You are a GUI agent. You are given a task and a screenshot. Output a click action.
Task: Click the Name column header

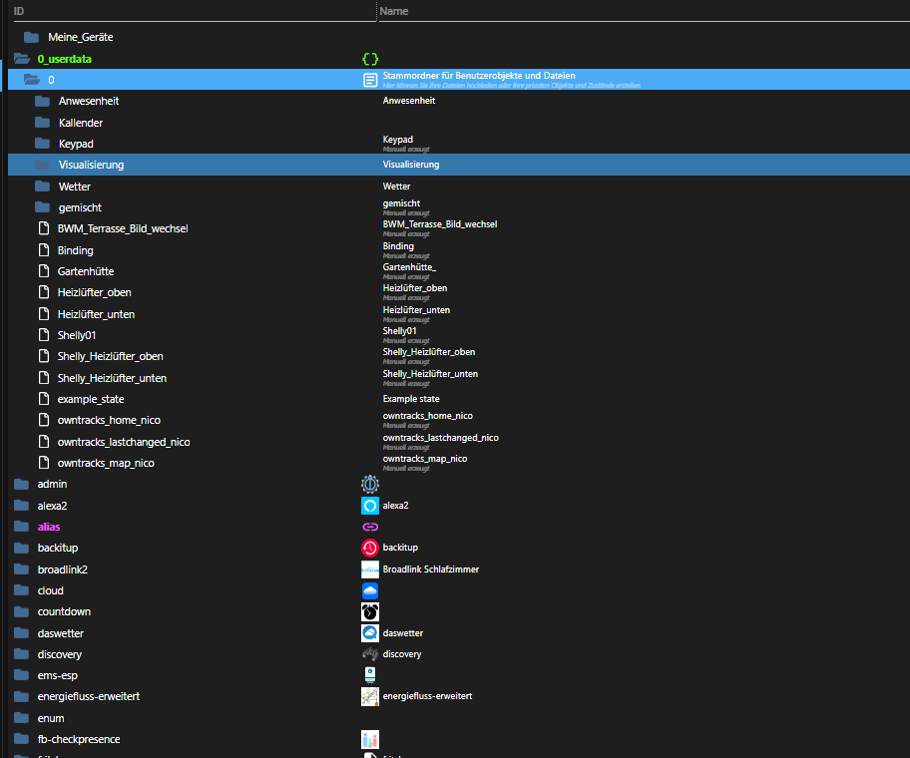click(x=393, y=11)
